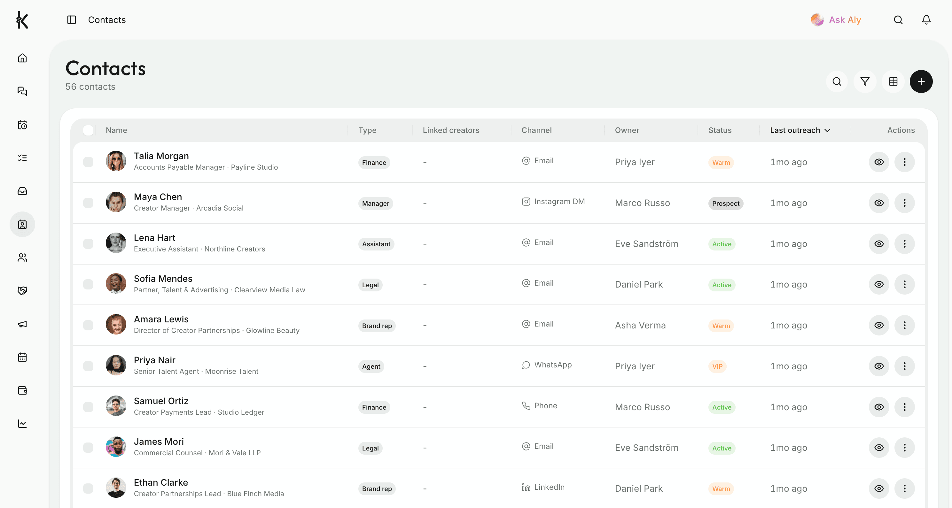This screenshot has height=508, width=952.
Task: Tick the select-all checkbox in table header
Action: tap(88, 130)
